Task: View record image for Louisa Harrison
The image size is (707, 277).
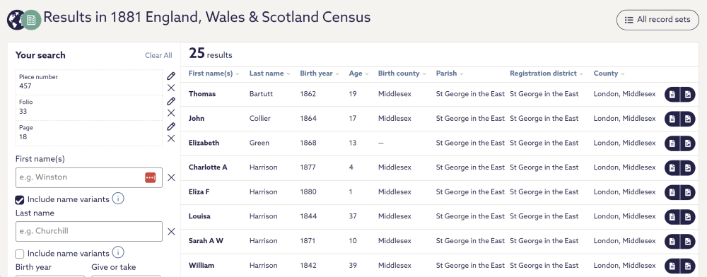Action: coord(688,217)
